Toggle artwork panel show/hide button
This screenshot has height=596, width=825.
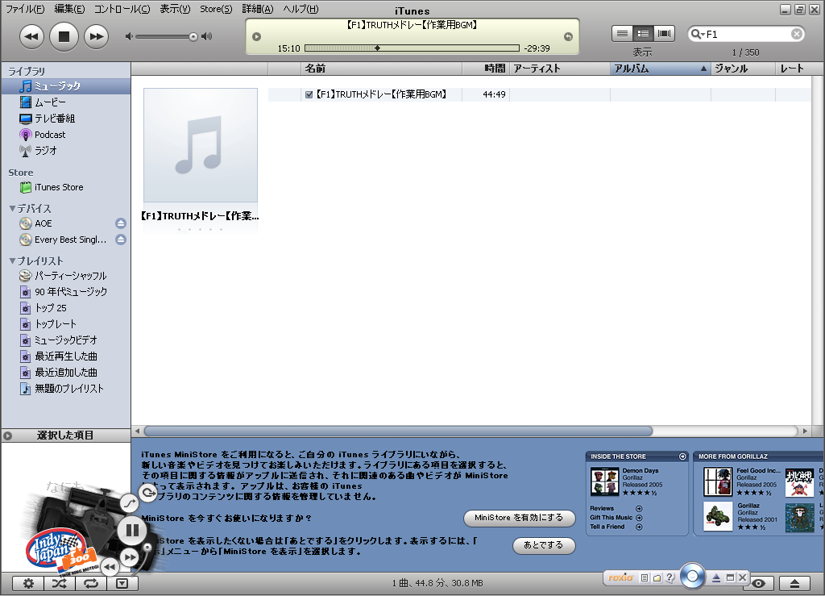[122, 583]
